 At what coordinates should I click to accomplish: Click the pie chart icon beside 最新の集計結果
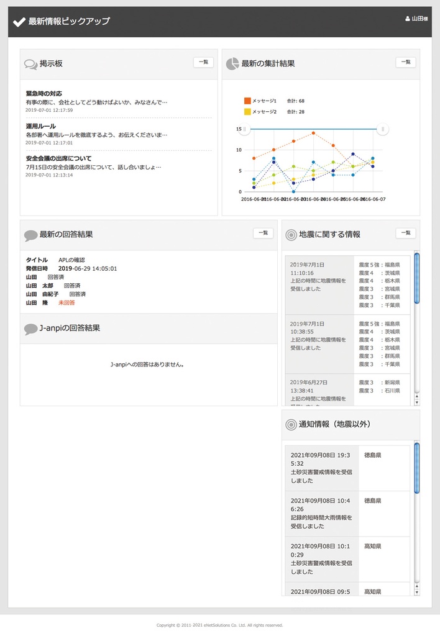[x=232, y=64]
